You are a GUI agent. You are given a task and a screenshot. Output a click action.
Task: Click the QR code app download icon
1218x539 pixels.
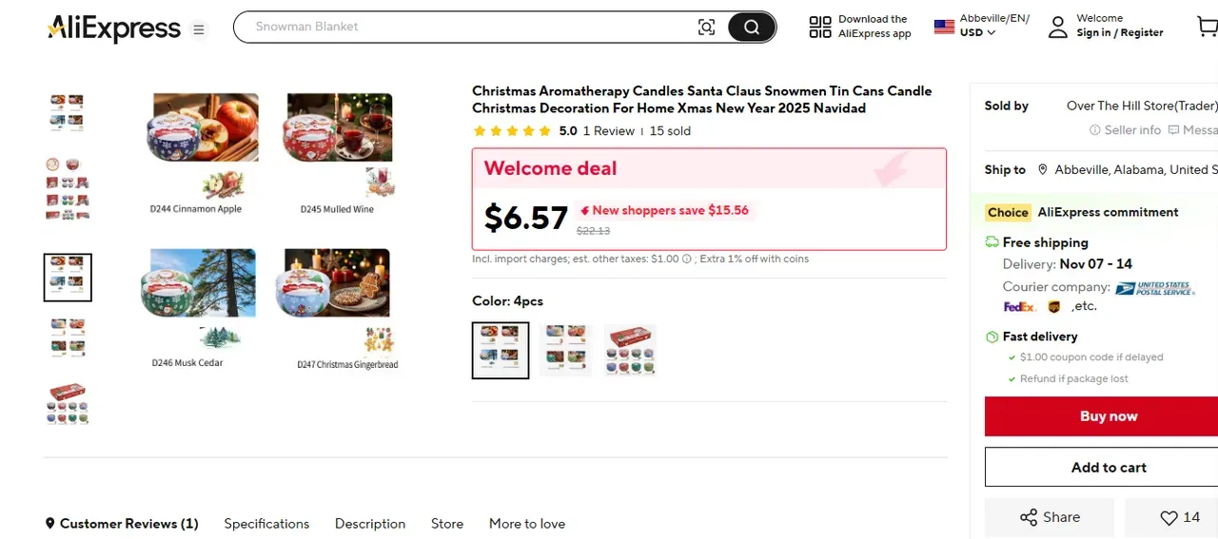pos(820,28)
